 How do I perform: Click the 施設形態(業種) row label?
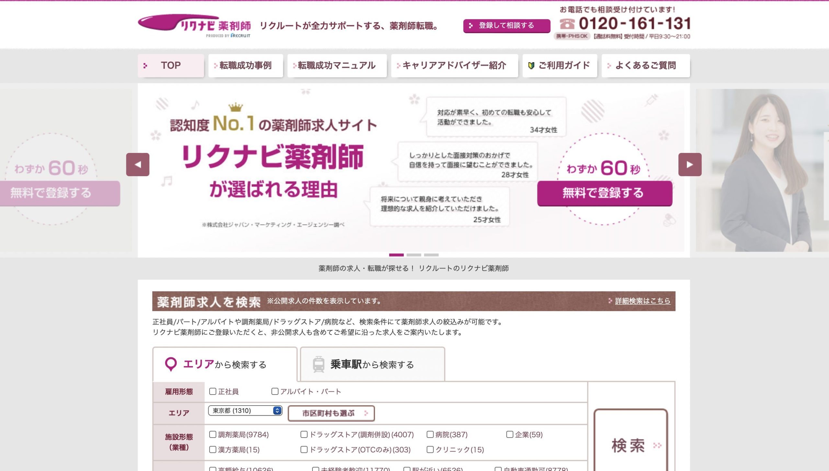tap(179, 442)
